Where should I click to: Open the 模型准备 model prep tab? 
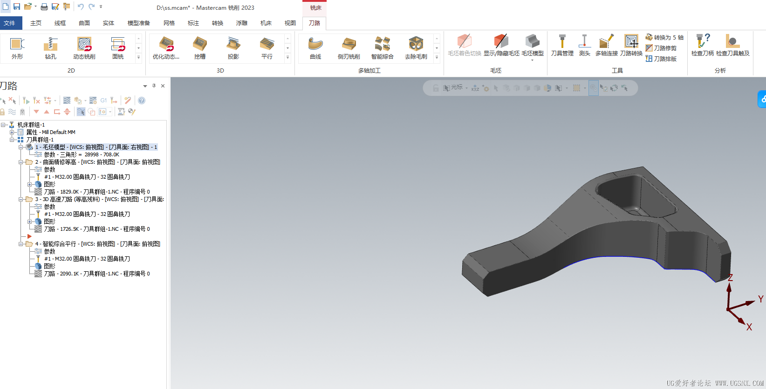point(139,23)
